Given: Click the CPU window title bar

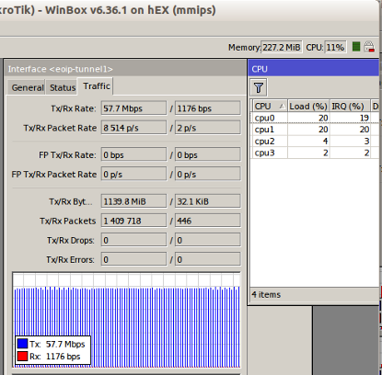Looking at the screenshot, I should click(x=314, y=68).
